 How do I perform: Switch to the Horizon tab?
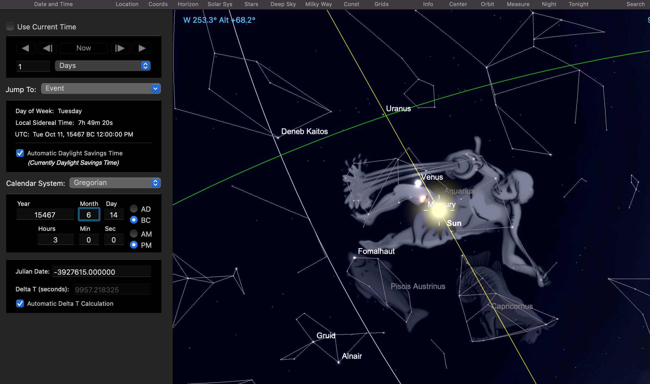point(188,4)
